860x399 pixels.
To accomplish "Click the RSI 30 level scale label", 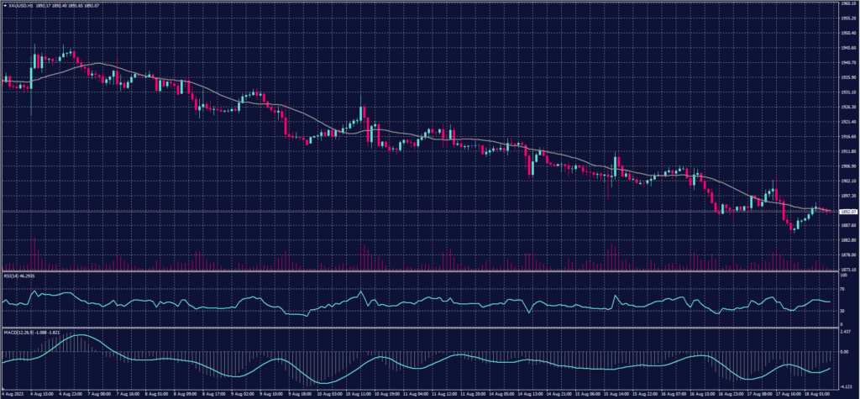I will pos(842,312).
